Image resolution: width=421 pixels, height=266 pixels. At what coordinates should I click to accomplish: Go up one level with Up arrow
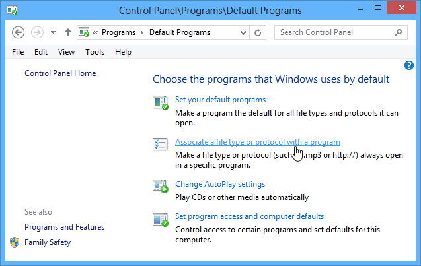68,33
